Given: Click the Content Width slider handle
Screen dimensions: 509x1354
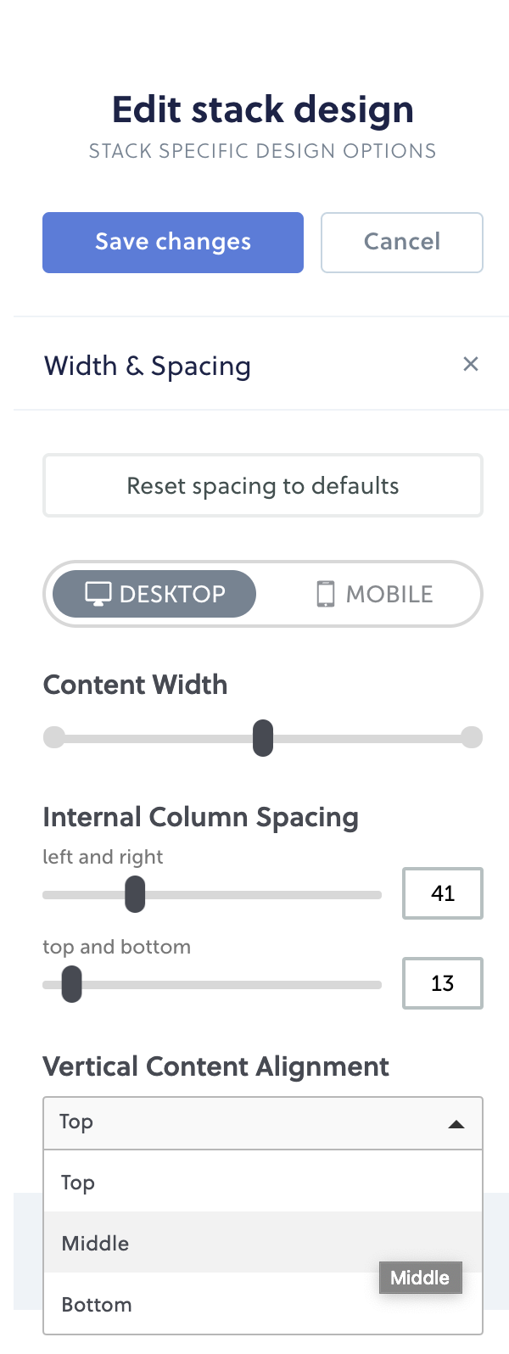Looking at the screenshot, I should pyautogui.click(x=263, y=737).
